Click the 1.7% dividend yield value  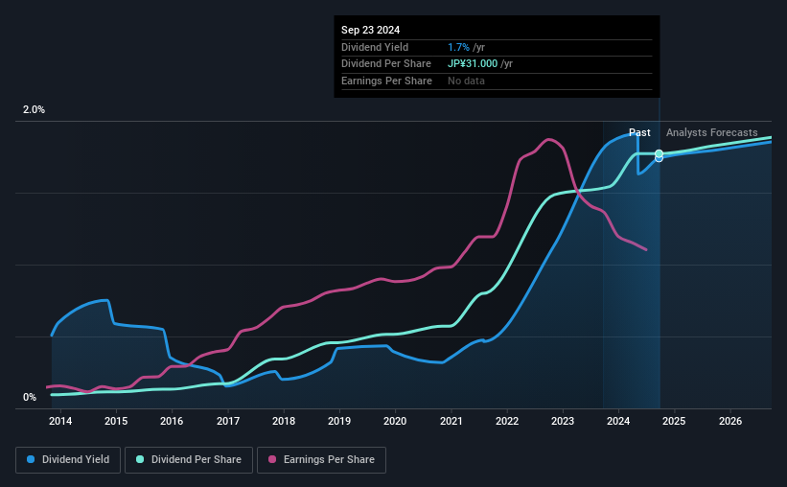(x=459, y=47)
